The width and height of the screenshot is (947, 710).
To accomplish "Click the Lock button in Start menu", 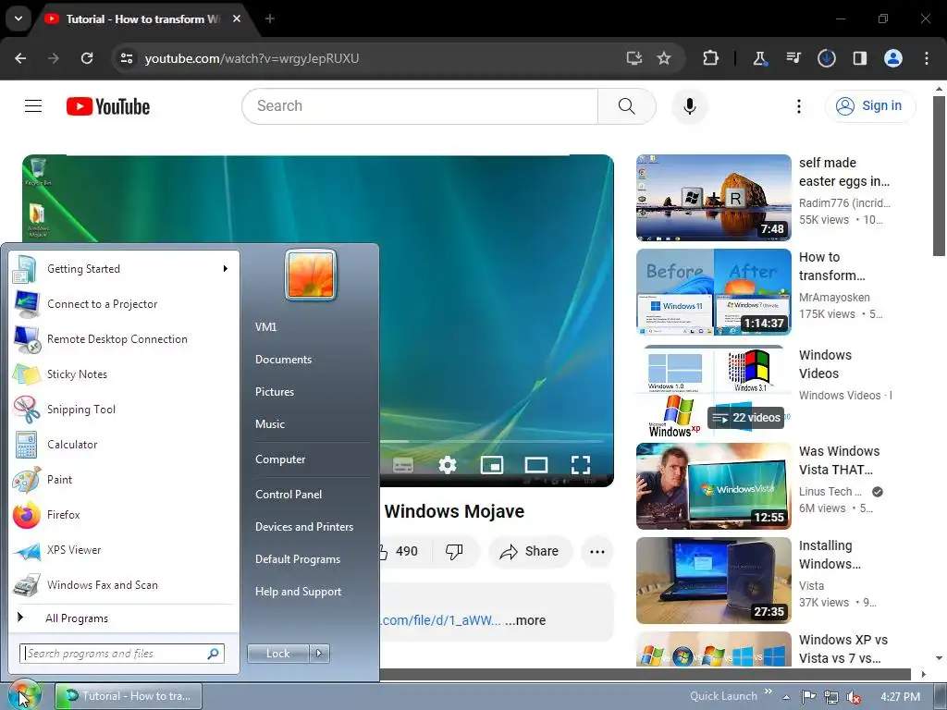I will [277, 654].
